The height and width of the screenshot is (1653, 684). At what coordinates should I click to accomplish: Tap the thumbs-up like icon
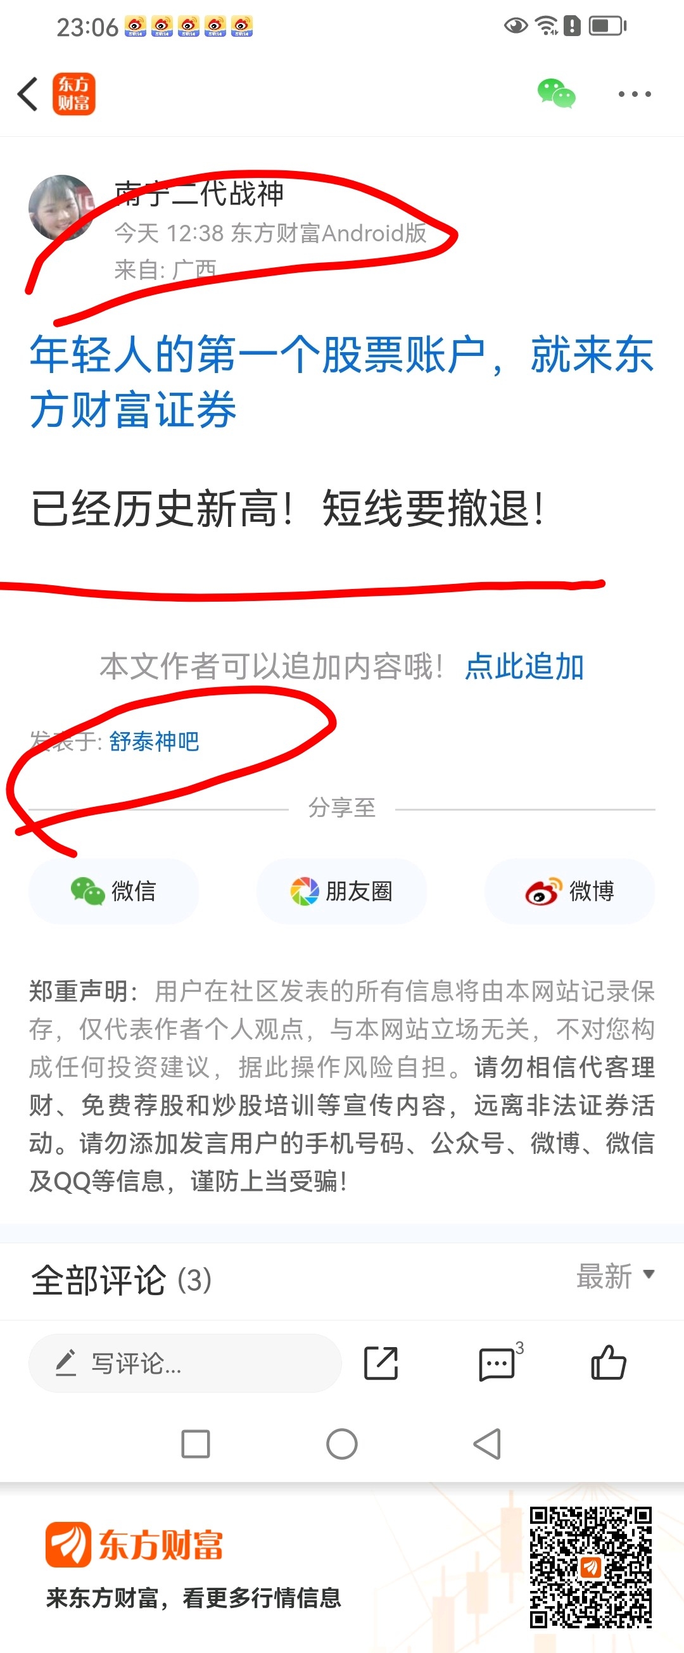pyautogui.click(x=608, y=1362)
